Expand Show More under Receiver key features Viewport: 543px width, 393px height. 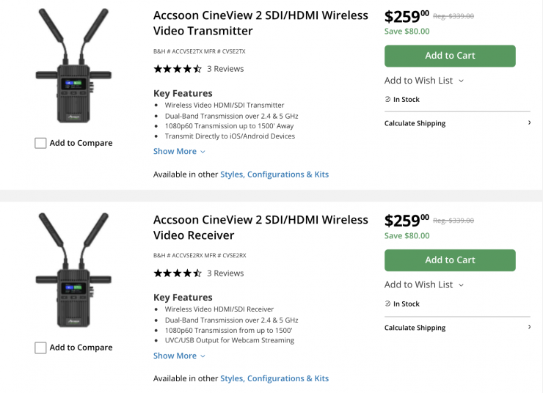point(179,356)
